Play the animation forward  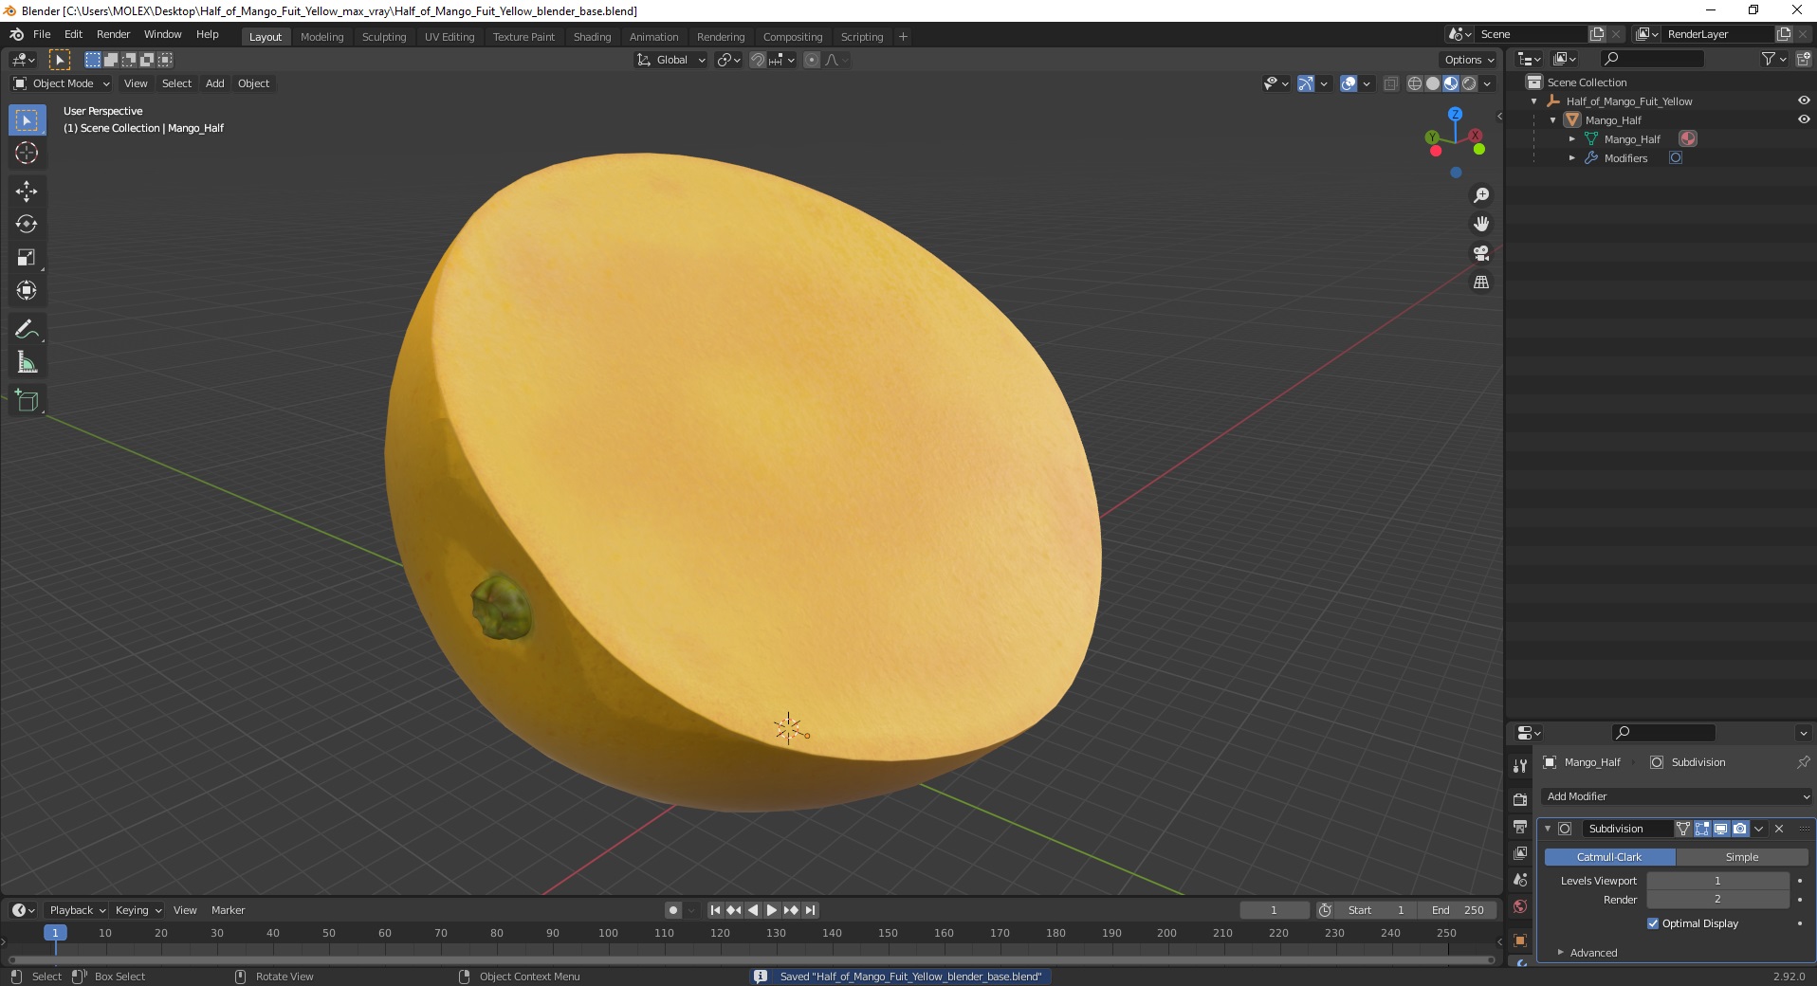(772, 910)
